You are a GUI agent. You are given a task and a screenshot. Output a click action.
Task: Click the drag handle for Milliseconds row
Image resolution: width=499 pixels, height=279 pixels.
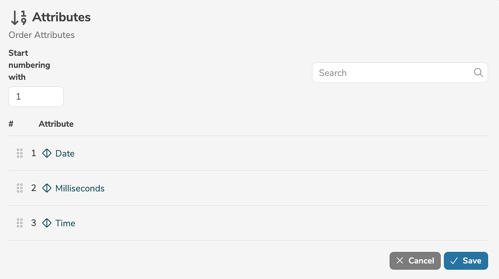tap(20, 188)
